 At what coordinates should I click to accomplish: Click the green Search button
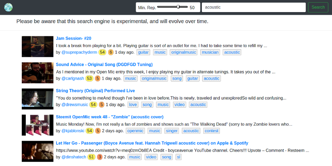coord(318,7)
